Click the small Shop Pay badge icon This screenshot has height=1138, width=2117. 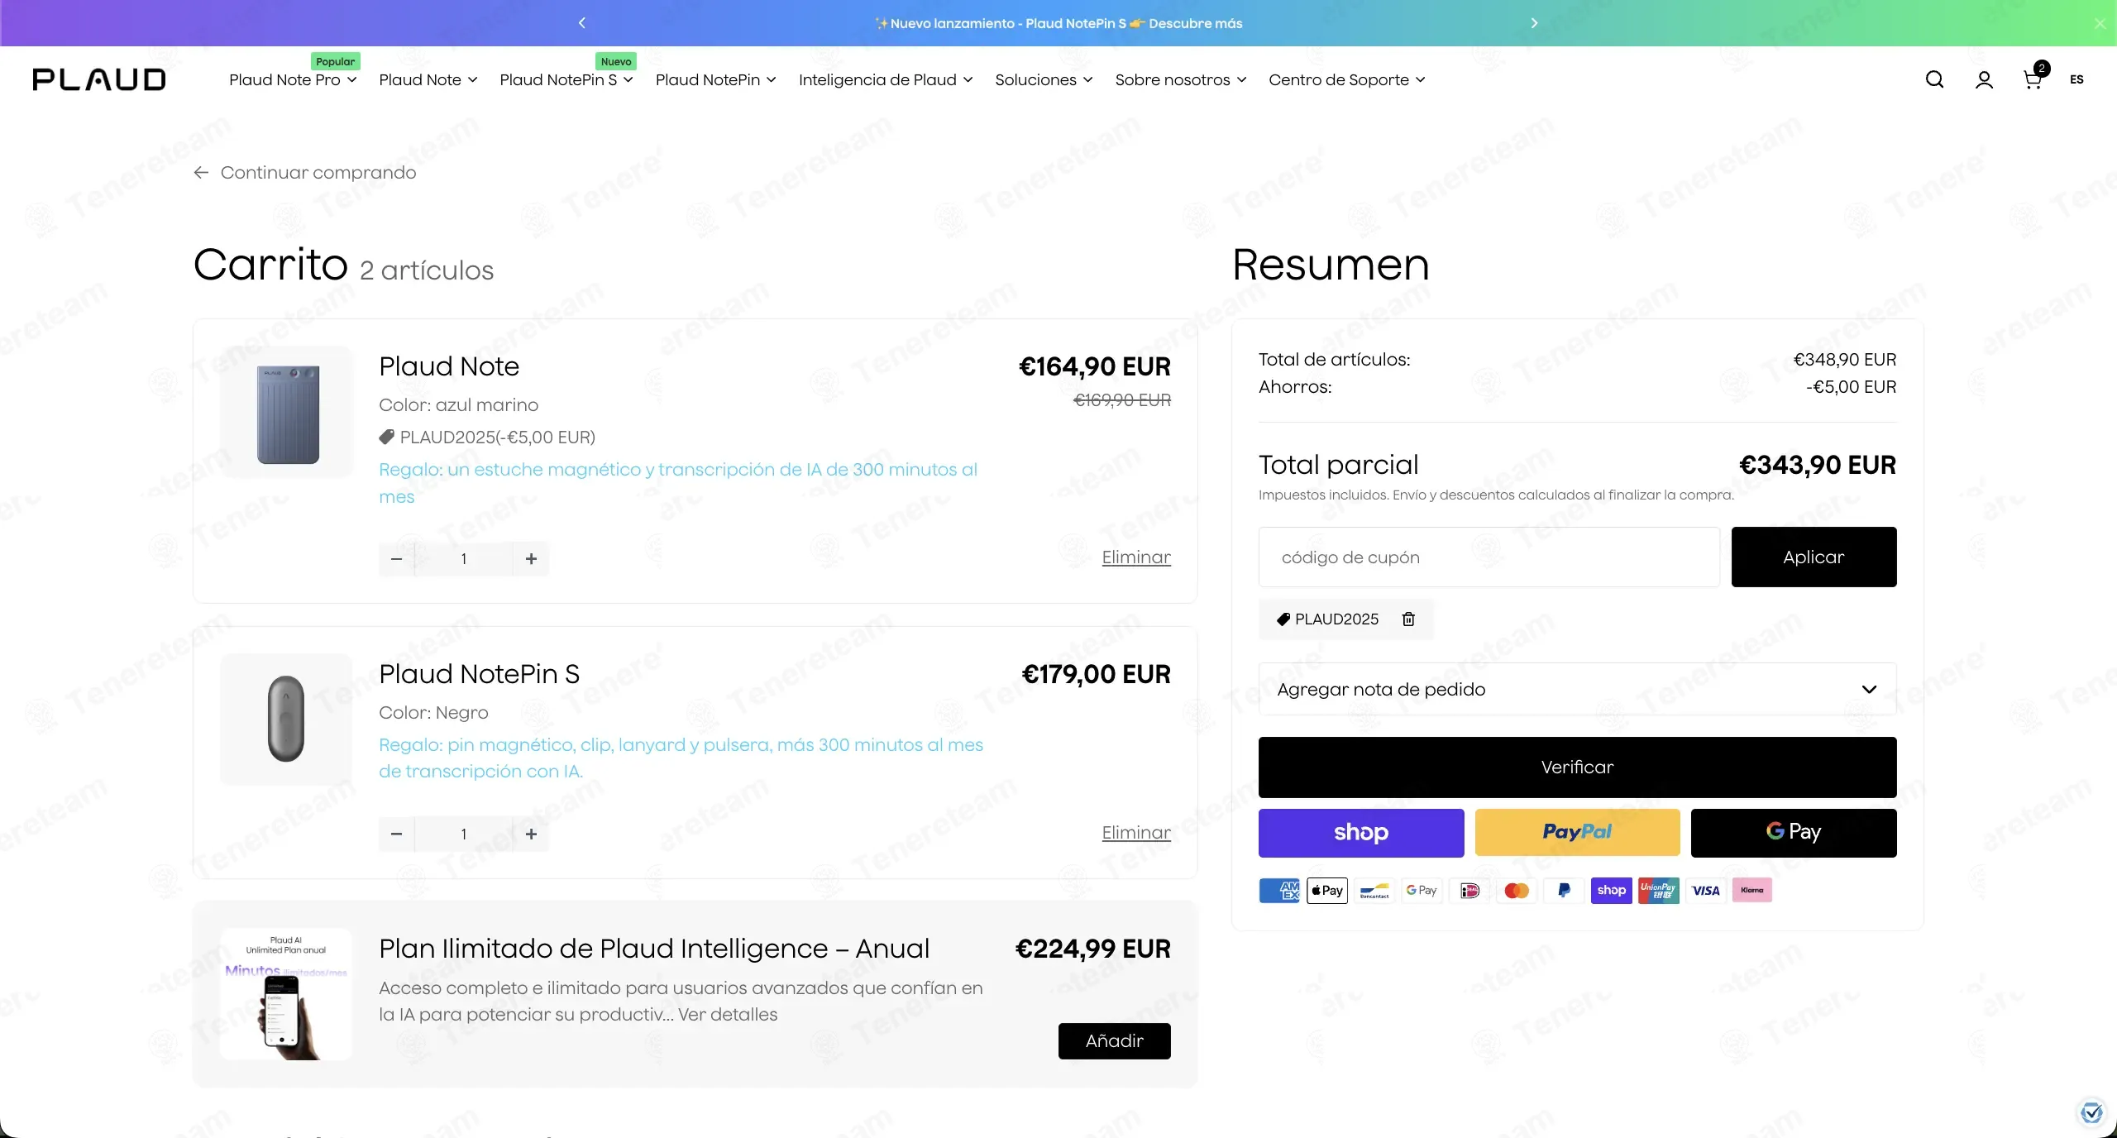click(x=1611, y=891)
